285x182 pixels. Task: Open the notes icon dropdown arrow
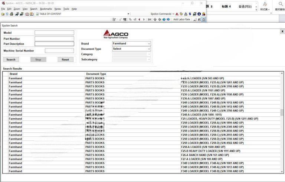click(x=117, y=19)
